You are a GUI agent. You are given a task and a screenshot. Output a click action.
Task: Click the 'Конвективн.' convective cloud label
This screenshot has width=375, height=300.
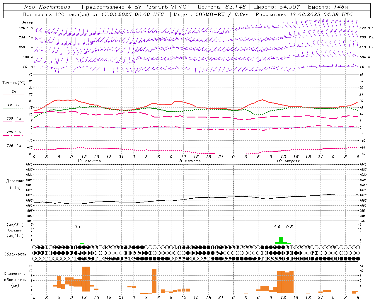15,274
